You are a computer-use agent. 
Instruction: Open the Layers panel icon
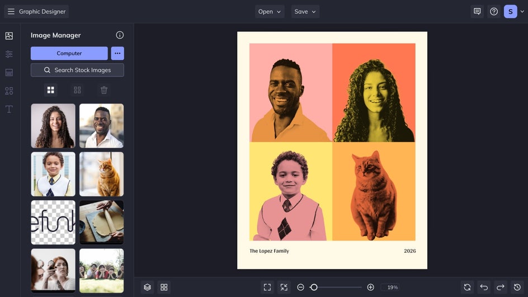[x=147, y=287]
